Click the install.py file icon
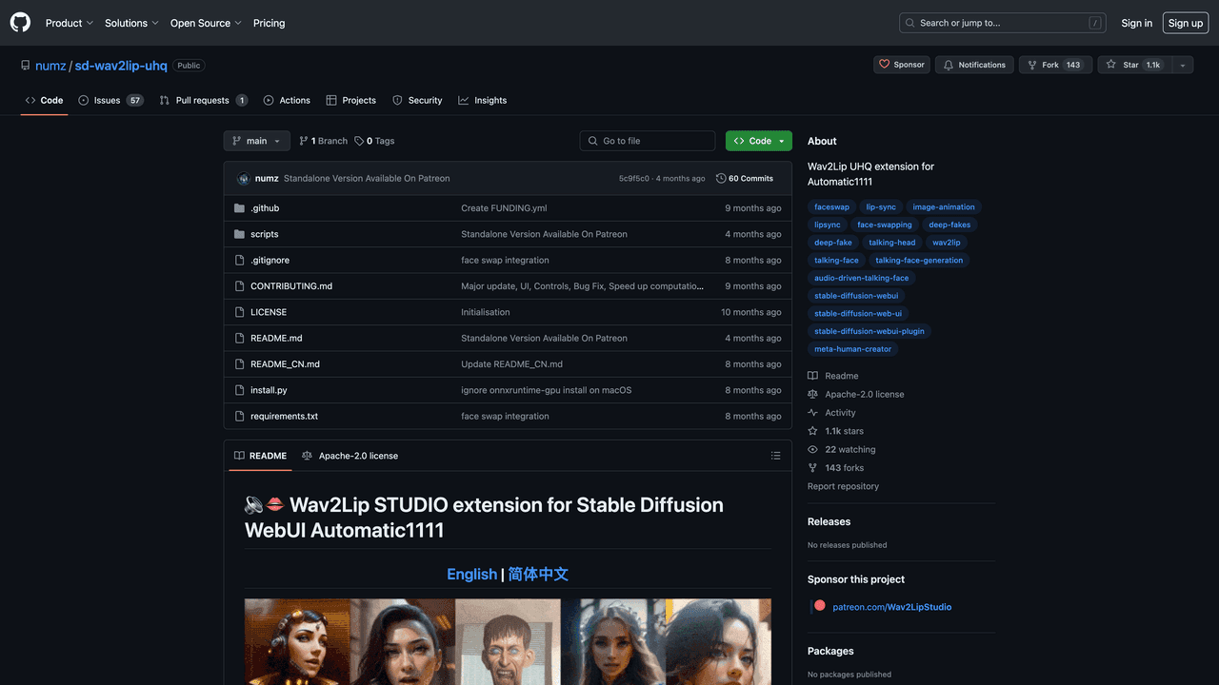 click(240, 390)
